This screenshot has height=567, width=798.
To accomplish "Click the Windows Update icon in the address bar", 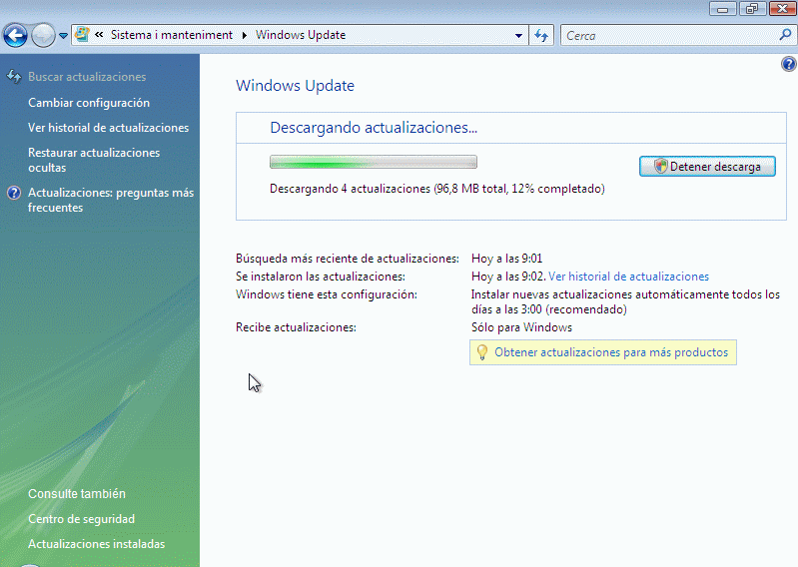I will pyautogui.click(x=83, y=35).
